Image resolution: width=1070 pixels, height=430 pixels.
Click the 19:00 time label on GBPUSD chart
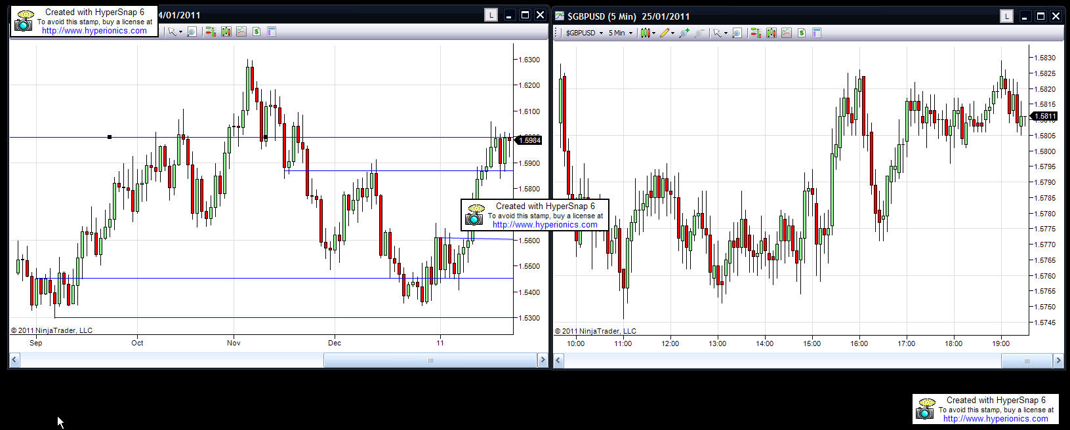pyautogui.click(x=1001, y=343)
